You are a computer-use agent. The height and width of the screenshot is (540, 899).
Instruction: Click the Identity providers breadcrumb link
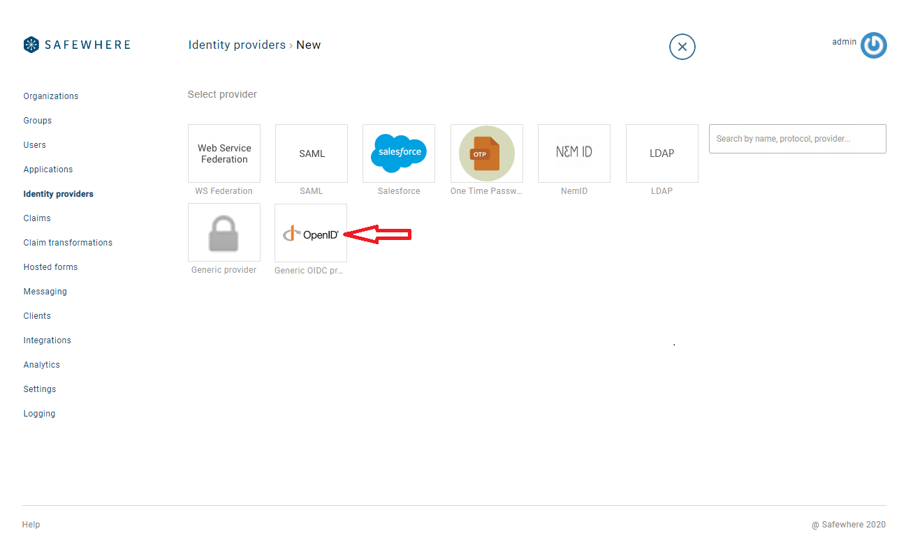[237, 45]
